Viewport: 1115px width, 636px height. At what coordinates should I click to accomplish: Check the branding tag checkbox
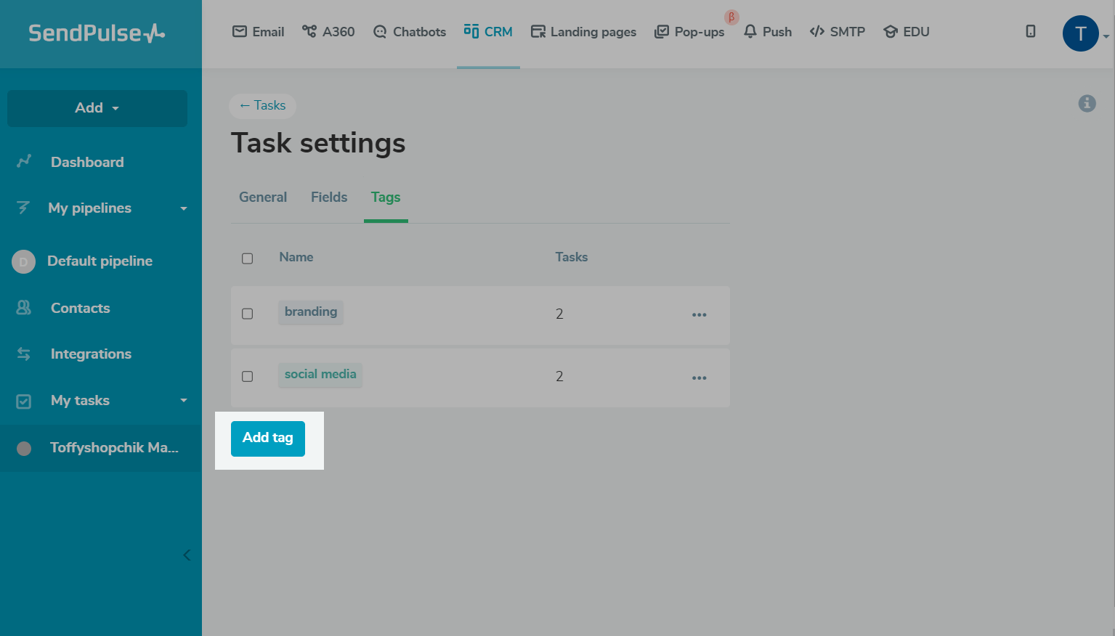click(x=248, y=314)
